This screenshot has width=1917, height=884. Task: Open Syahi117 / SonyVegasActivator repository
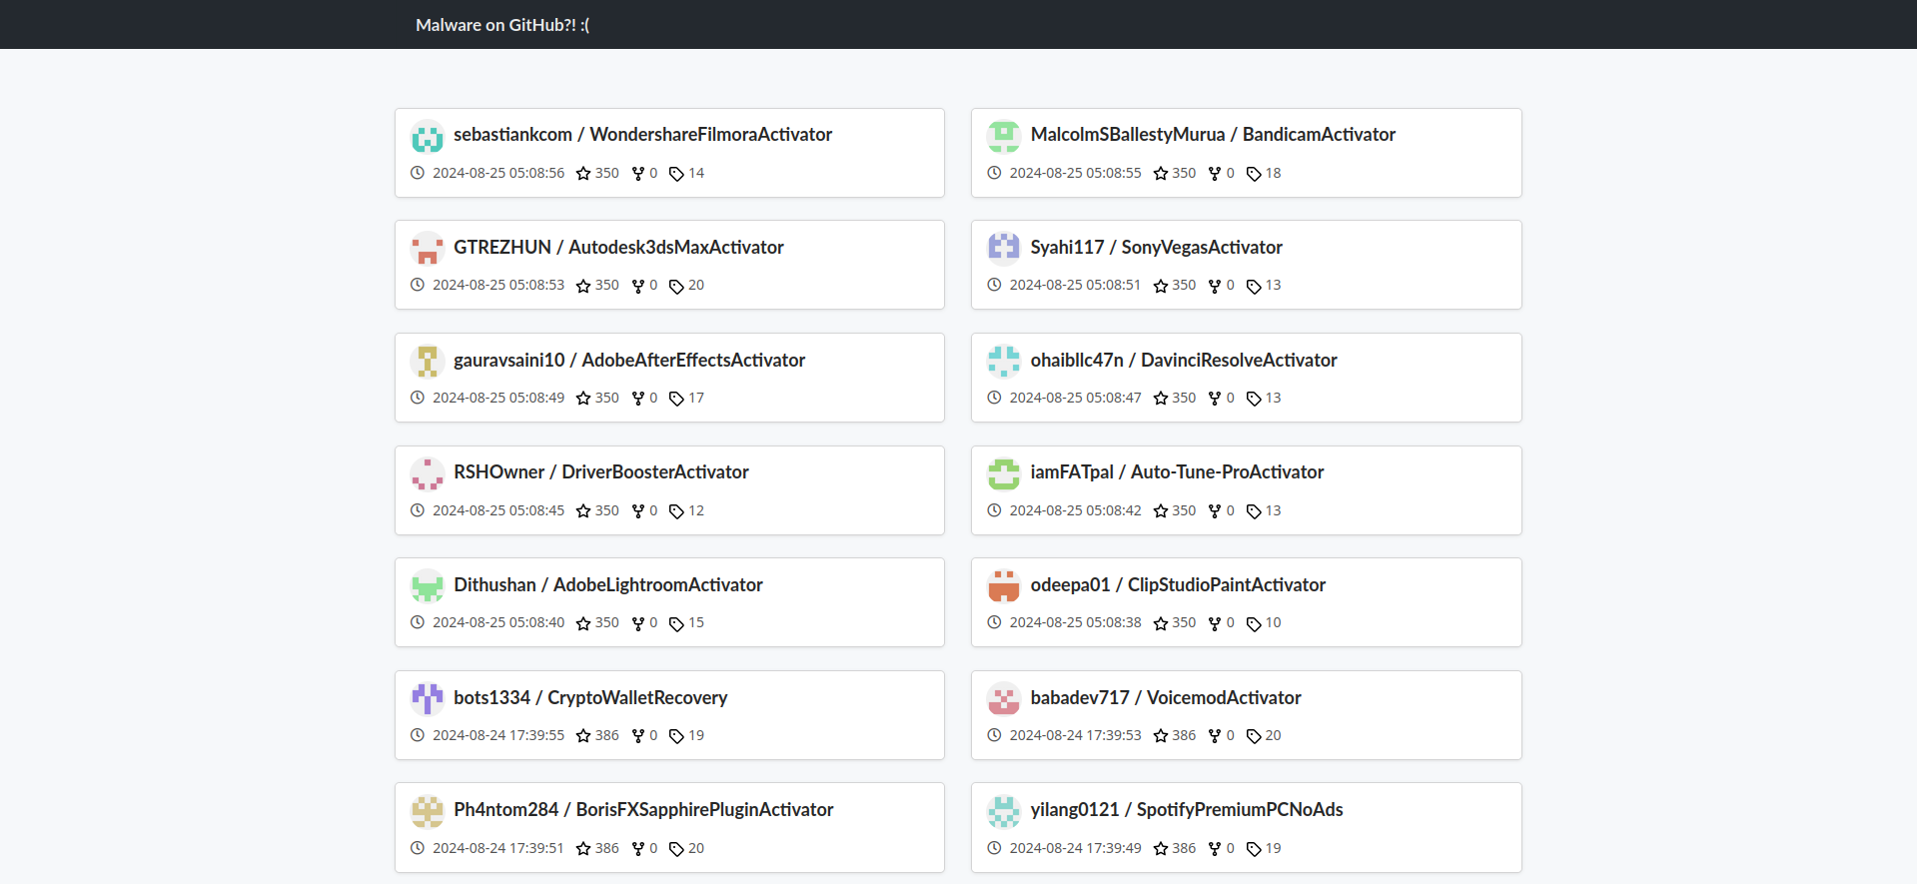tap(1157, 248)
